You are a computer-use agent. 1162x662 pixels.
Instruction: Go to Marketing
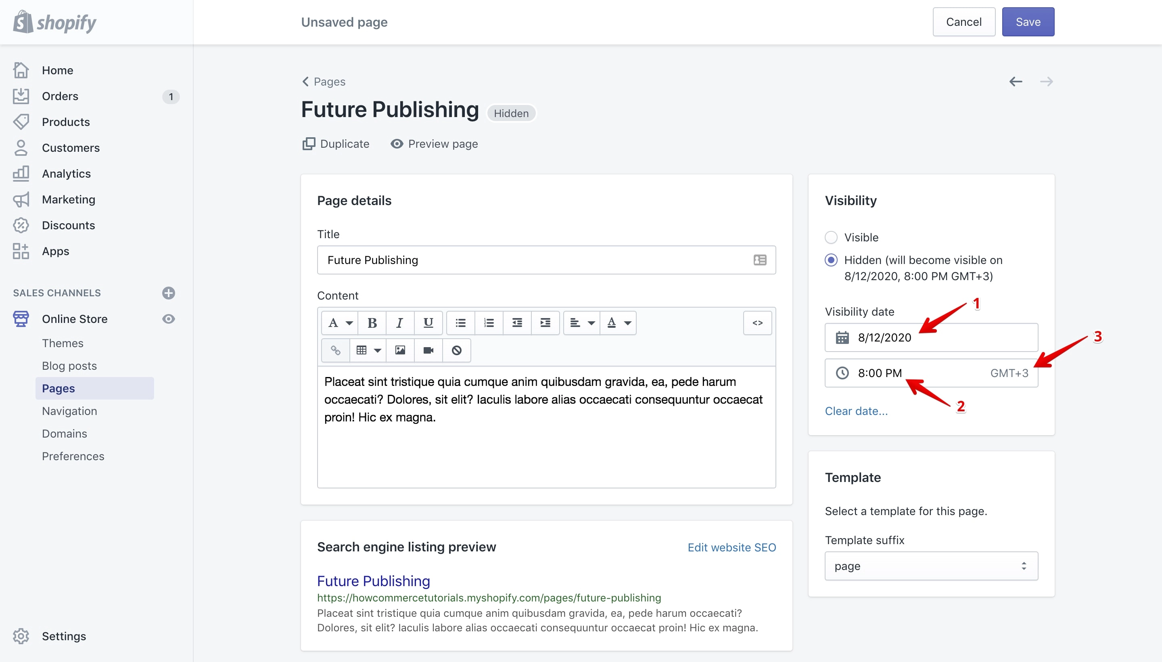[x=69, y=199]
